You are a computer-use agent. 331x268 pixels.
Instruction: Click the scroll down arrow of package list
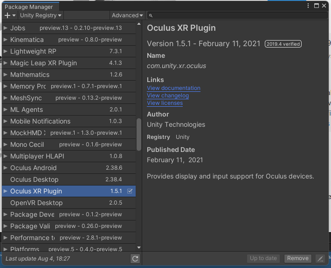138,247
